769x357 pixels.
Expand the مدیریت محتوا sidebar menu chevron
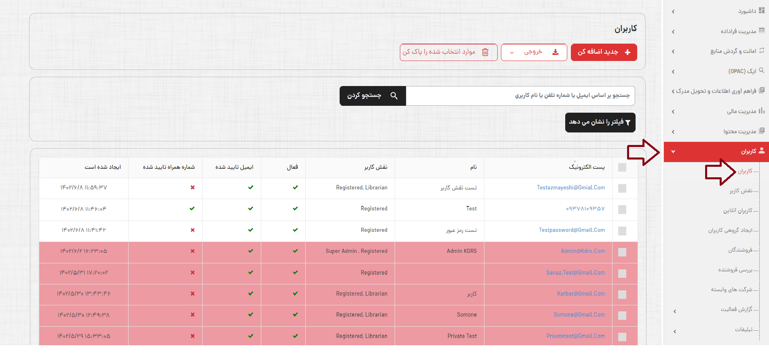(673, 132)
